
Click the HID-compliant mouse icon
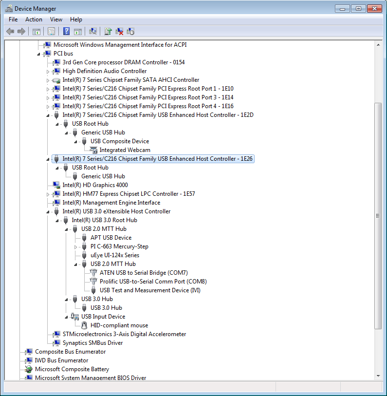pos(84,325)
